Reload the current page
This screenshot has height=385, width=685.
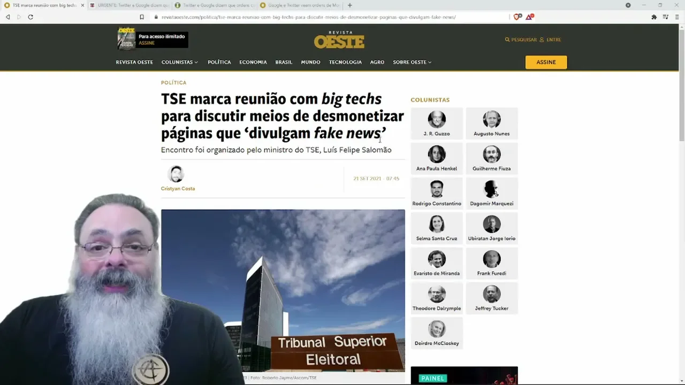pyautogui.click(x=31, y=17)
